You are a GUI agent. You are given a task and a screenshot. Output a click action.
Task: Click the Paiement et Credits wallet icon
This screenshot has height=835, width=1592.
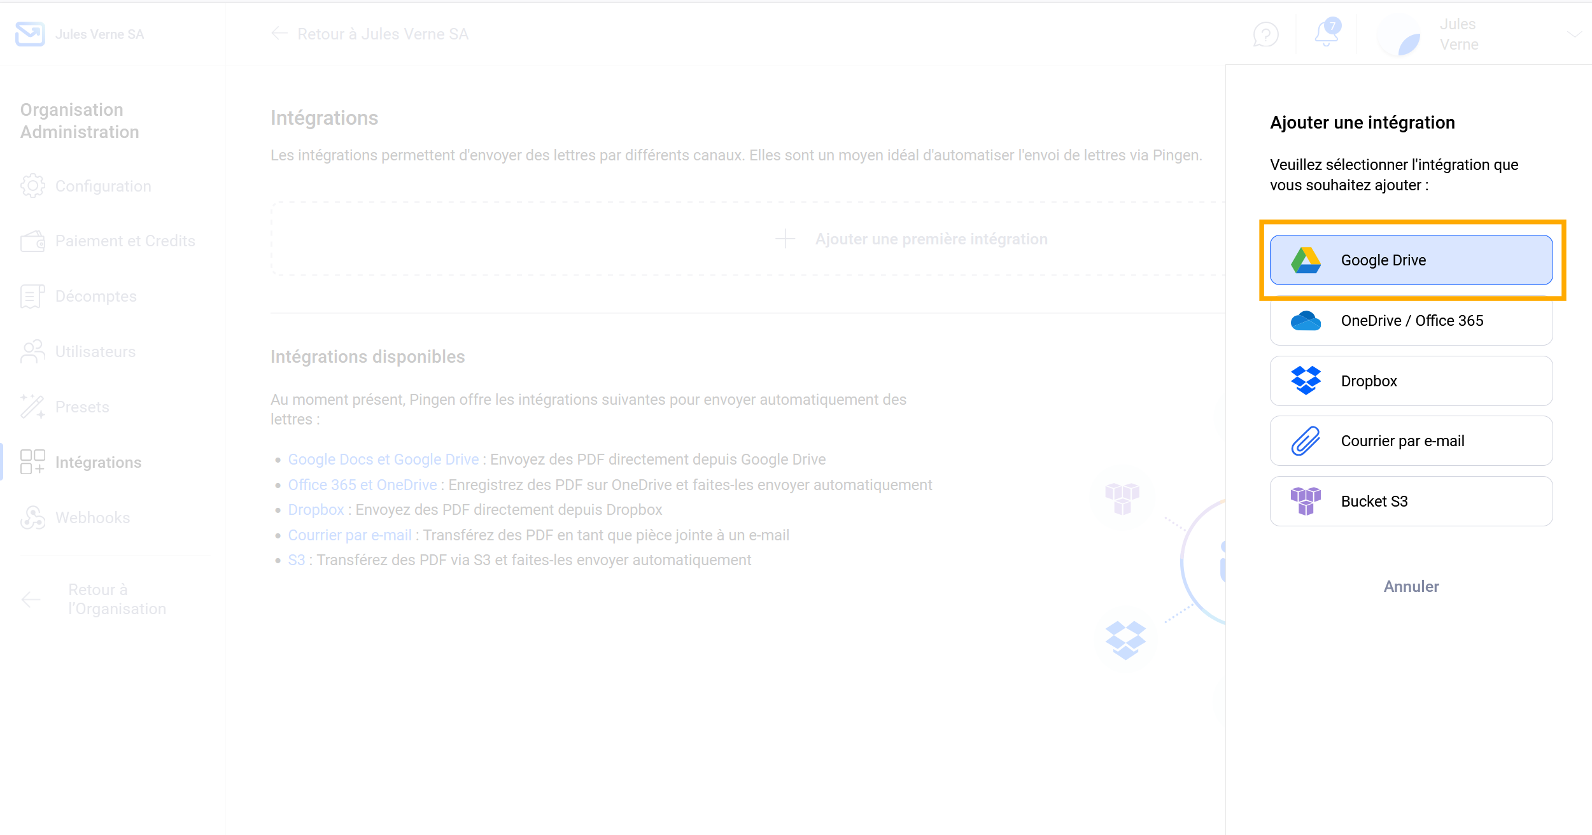coord(32,241)
